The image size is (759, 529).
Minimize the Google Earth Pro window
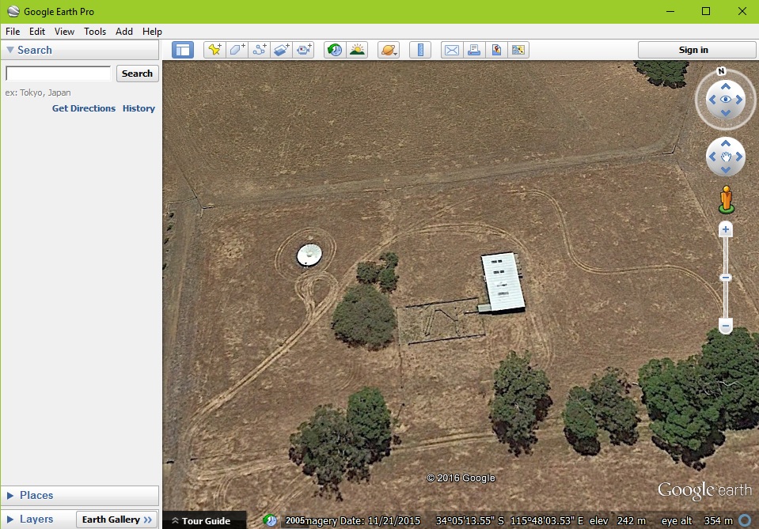(x=670, y=11)
